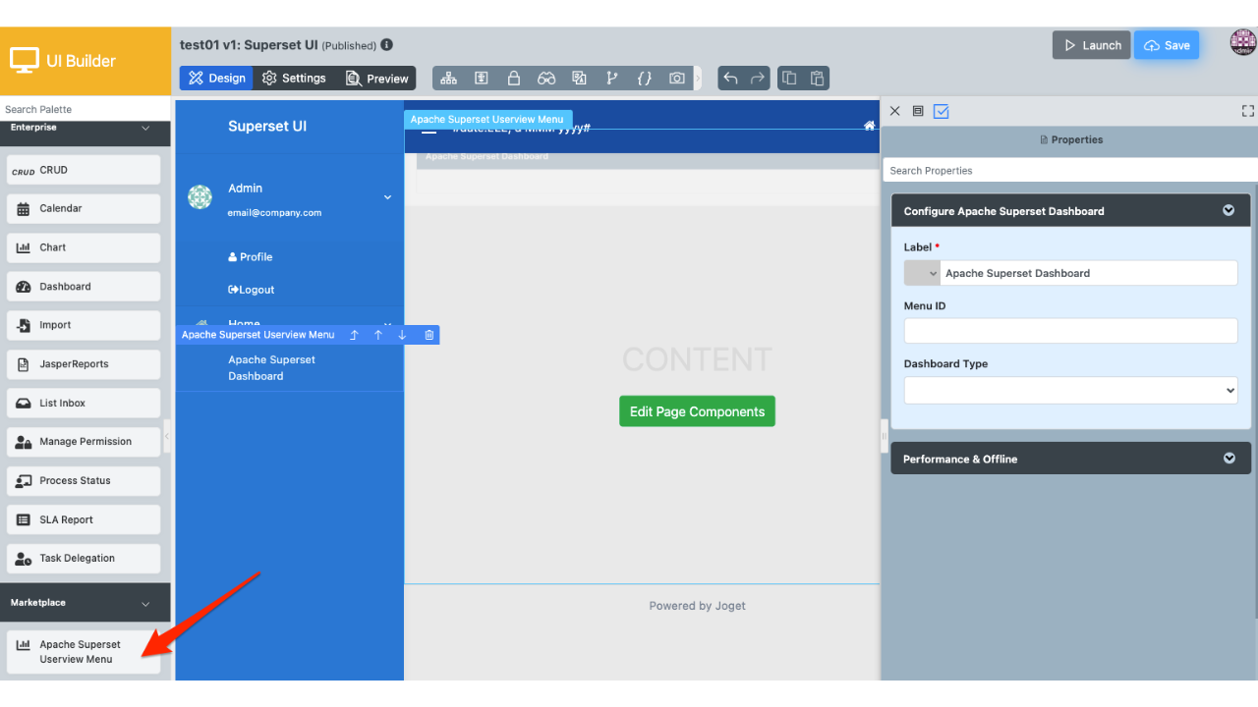This screenshot has width=1258, height=707.
Task: Open the binoculars usage check icon
Action: pyautogui.click(x=546, y=79)
